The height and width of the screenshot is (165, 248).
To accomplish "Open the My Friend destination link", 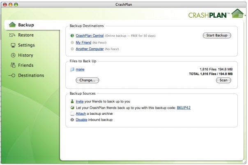I will (x=83, y=42).
